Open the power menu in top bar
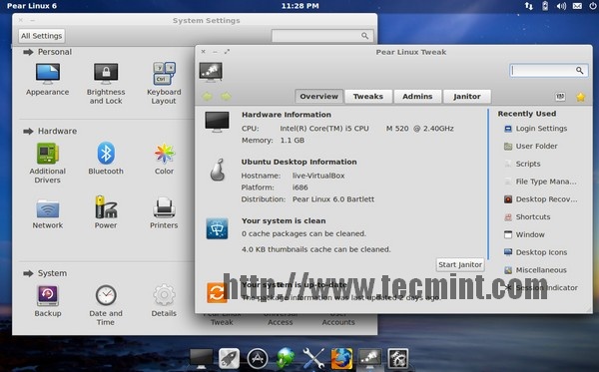 [x=593, y=6]
